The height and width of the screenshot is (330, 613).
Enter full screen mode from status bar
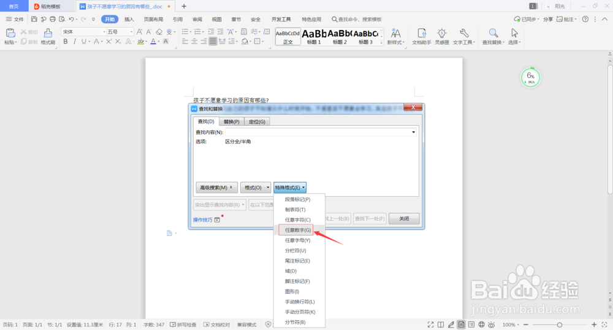pos(430,324)
